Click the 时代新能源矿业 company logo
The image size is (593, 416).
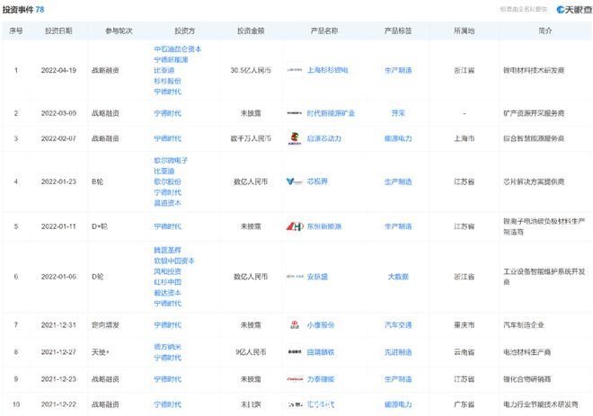point(295,113)
